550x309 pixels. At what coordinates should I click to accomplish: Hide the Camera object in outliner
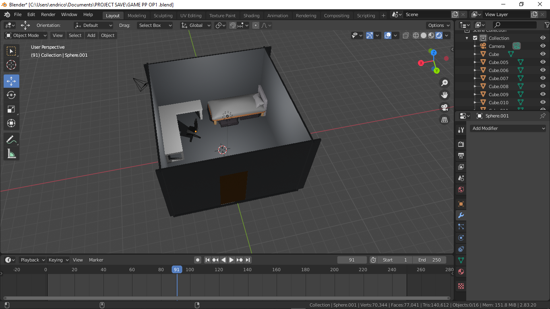pyautogui.click(x=543, y=46)
